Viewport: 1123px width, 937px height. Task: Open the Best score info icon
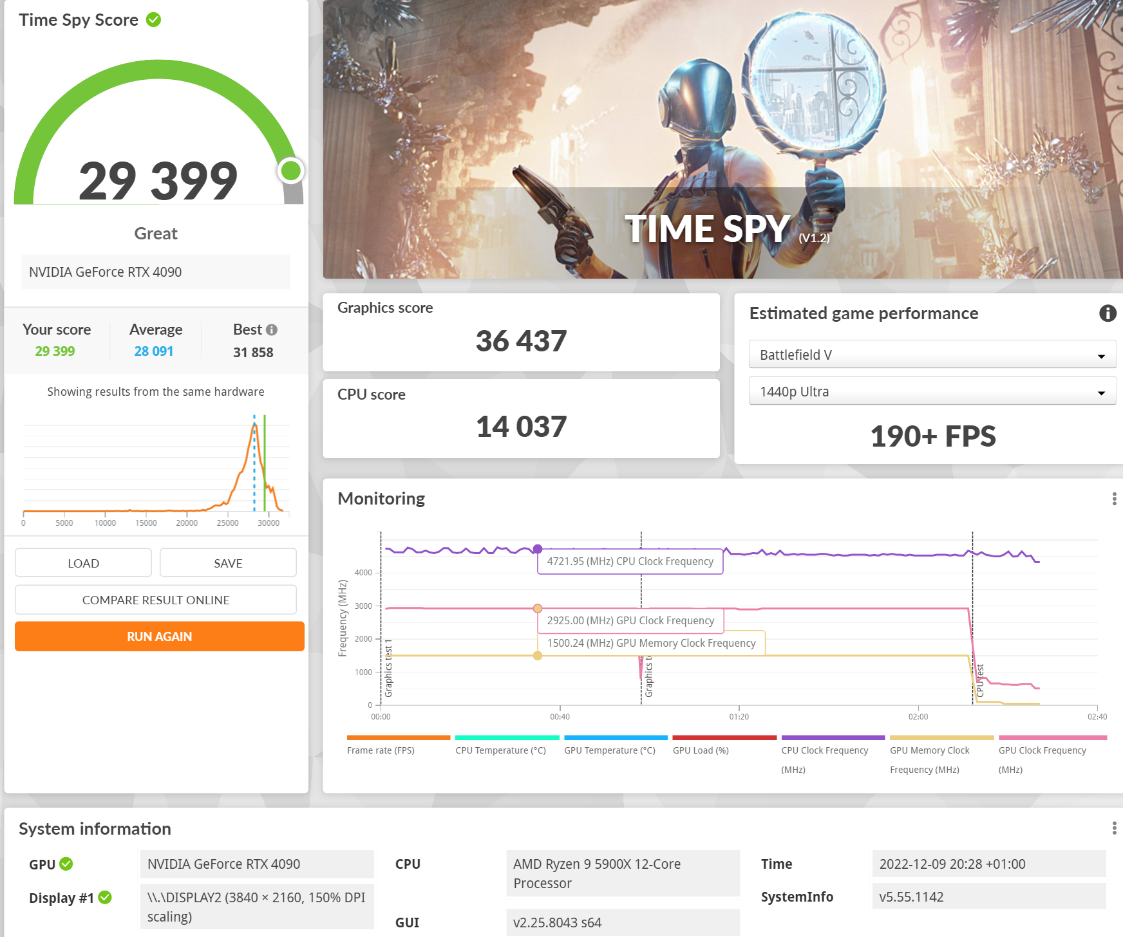[x=272, y=329]
